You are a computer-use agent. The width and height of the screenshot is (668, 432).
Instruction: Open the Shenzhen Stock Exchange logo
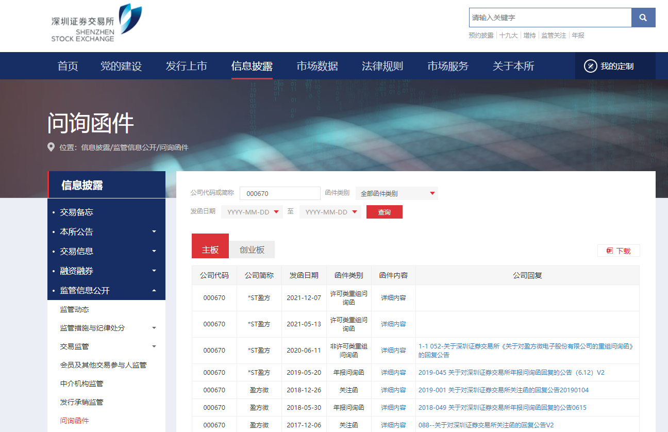point(96,23)
